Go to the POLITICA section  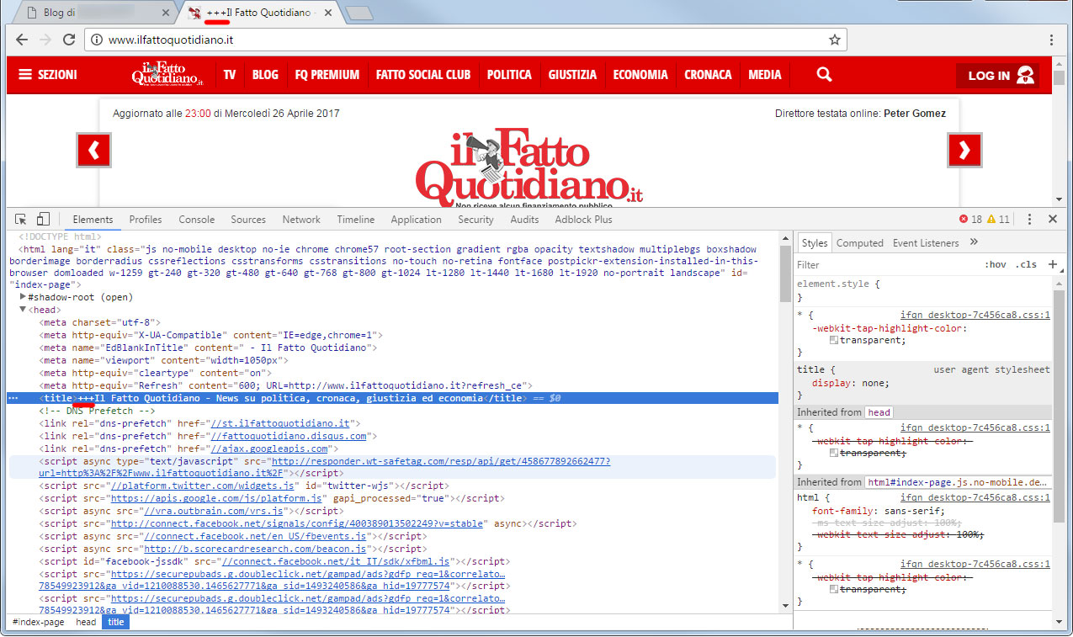pos(509,75)
